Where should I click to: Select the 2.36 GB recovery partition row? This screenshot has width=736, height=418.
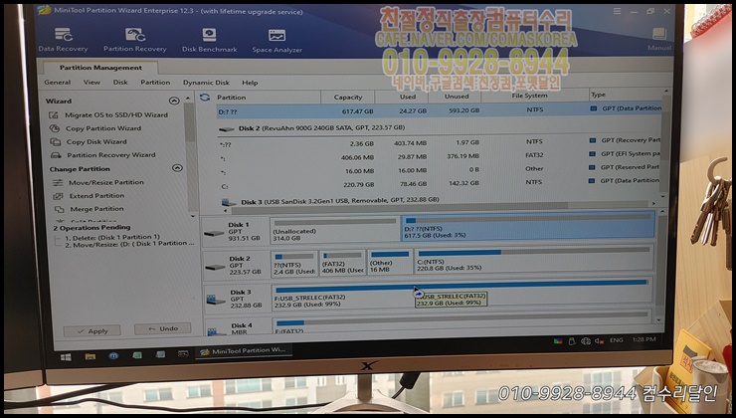tap(439, 142)
